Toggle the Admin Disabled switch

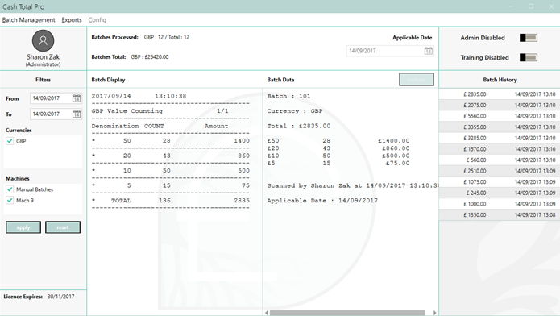pos(529,38)
